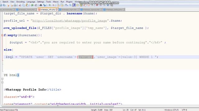
Task: Click the Whatsapp Profile Info title text
Action: 26,89
